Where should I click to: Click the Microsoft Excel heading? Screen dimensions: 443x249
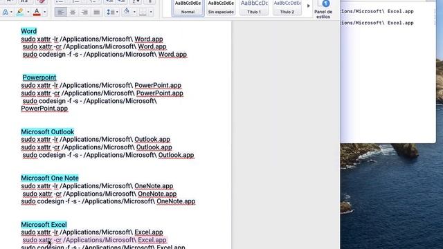pos(44,225)
